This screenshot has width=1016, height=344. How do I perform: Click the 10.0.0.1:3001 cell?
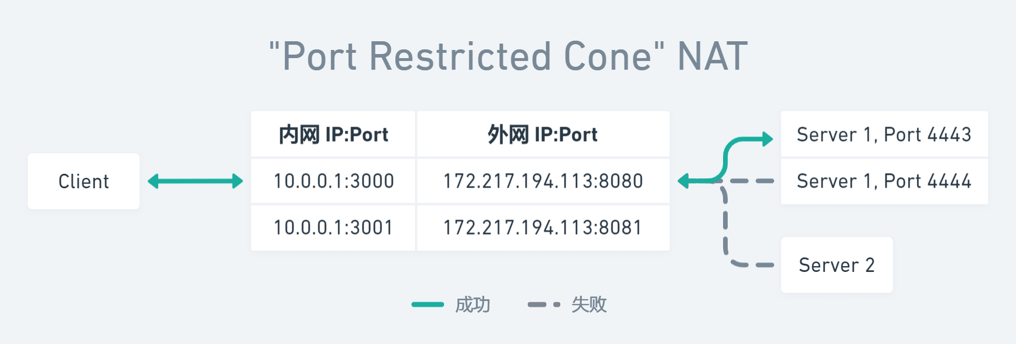coord(333,228)
